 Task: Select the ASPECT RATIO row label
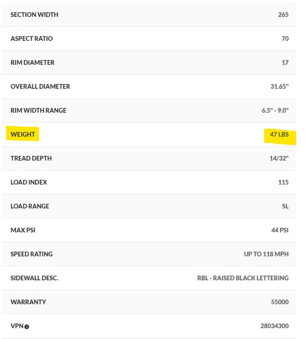(31, 39)
